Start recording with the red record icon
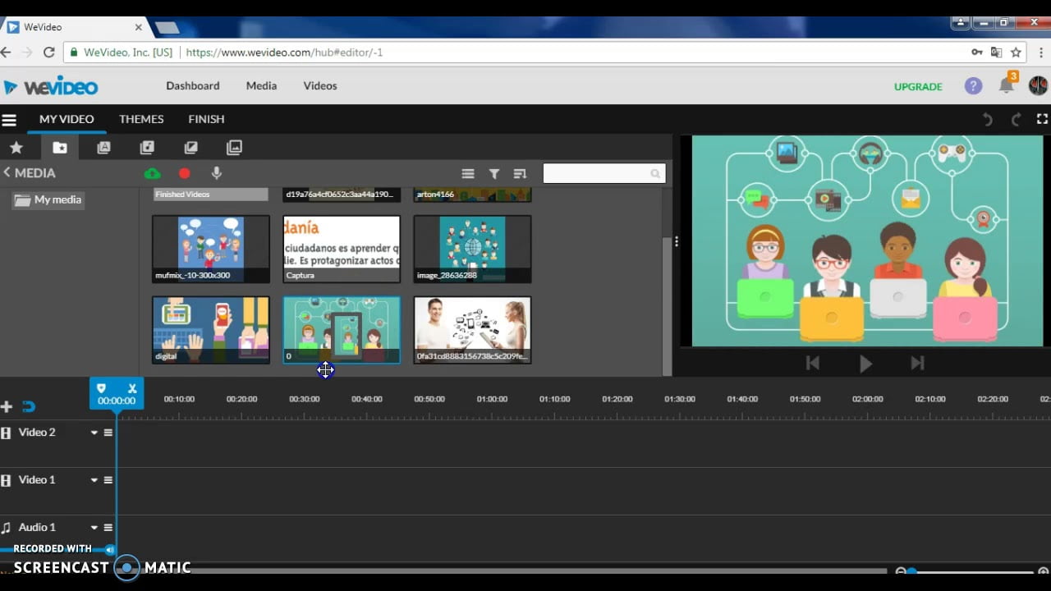The height and width of the screenshot is (591, 1051). (184, 173)
